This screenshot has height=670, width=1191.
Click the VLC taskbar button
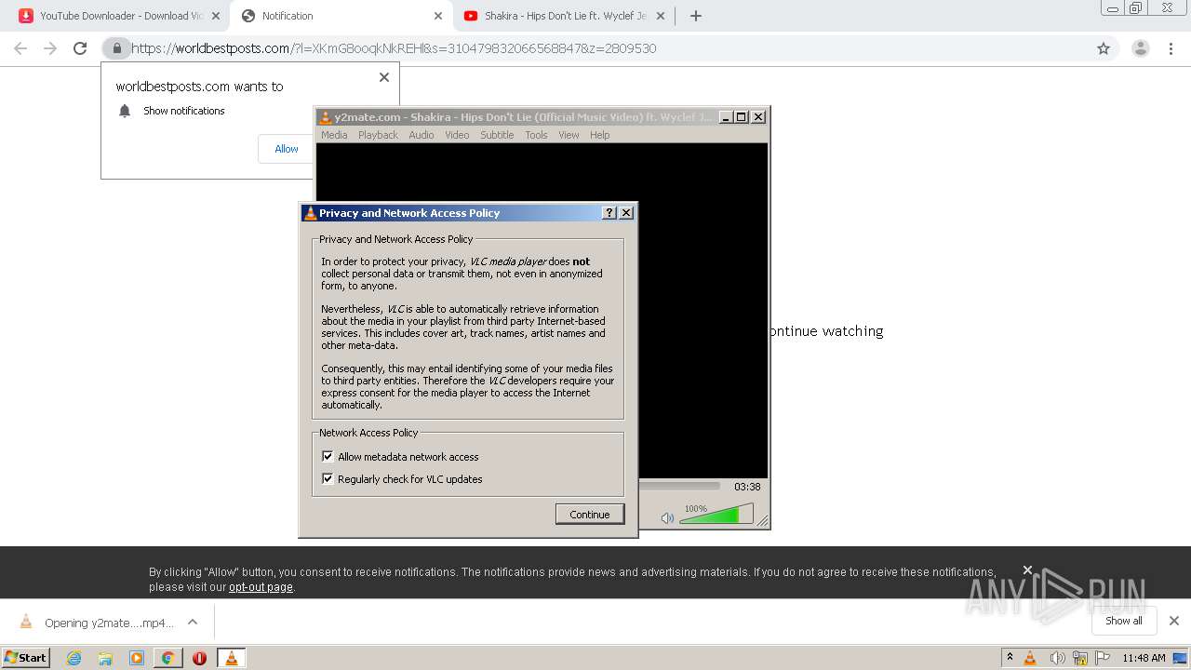pos(231,658)
